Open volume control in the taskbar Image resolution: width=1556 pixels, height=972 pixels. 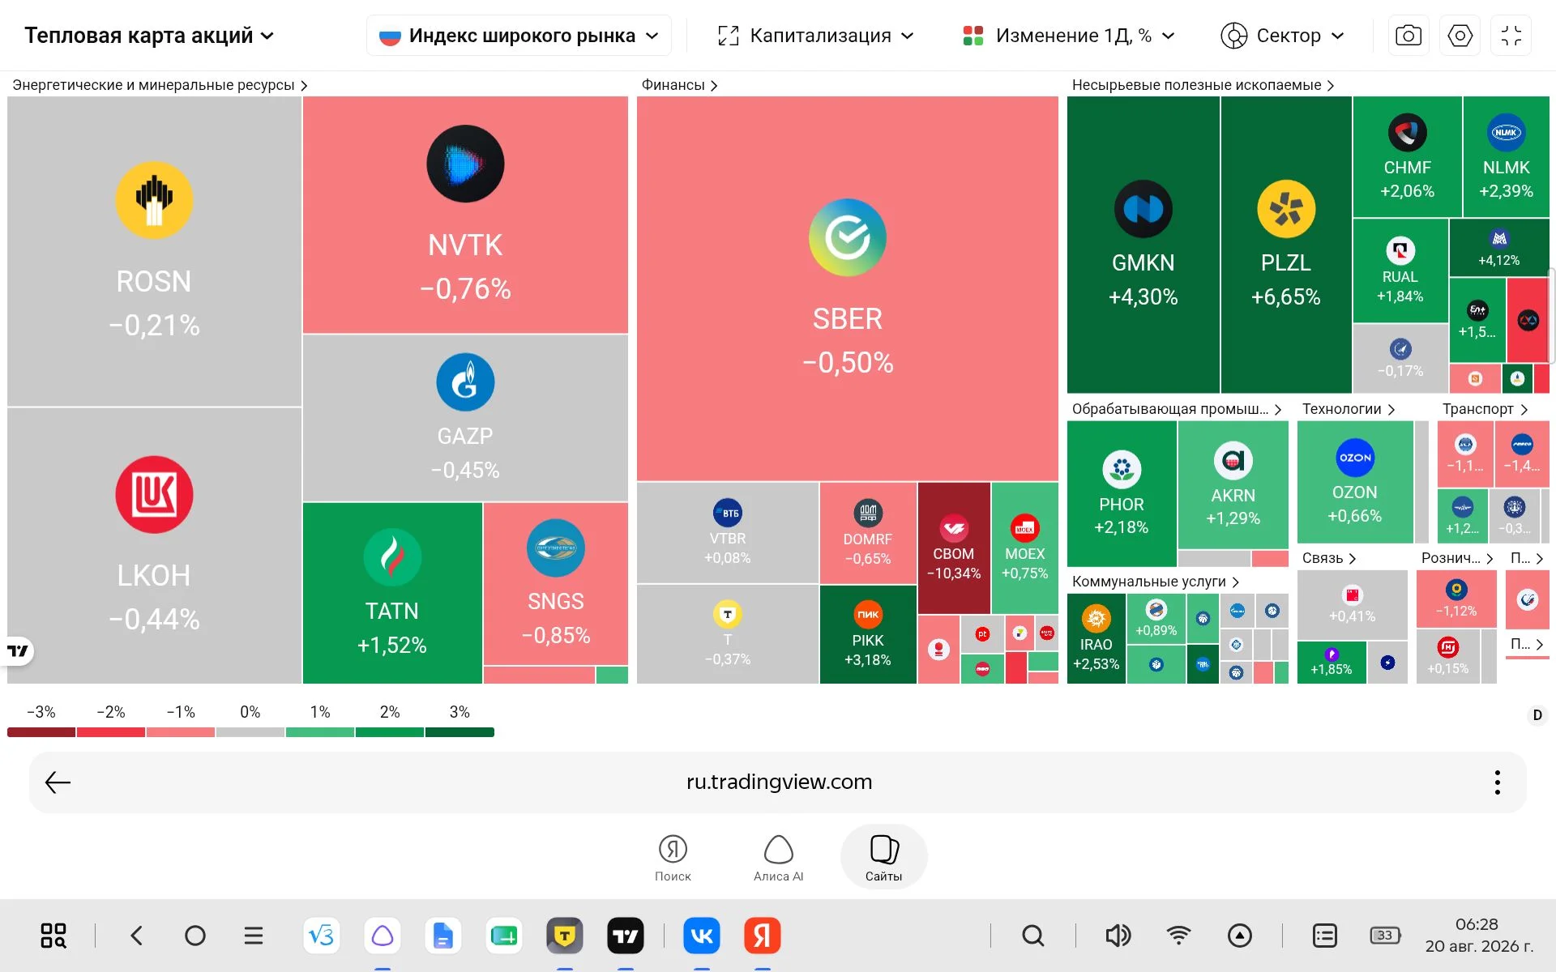(x=1118, y=936)
